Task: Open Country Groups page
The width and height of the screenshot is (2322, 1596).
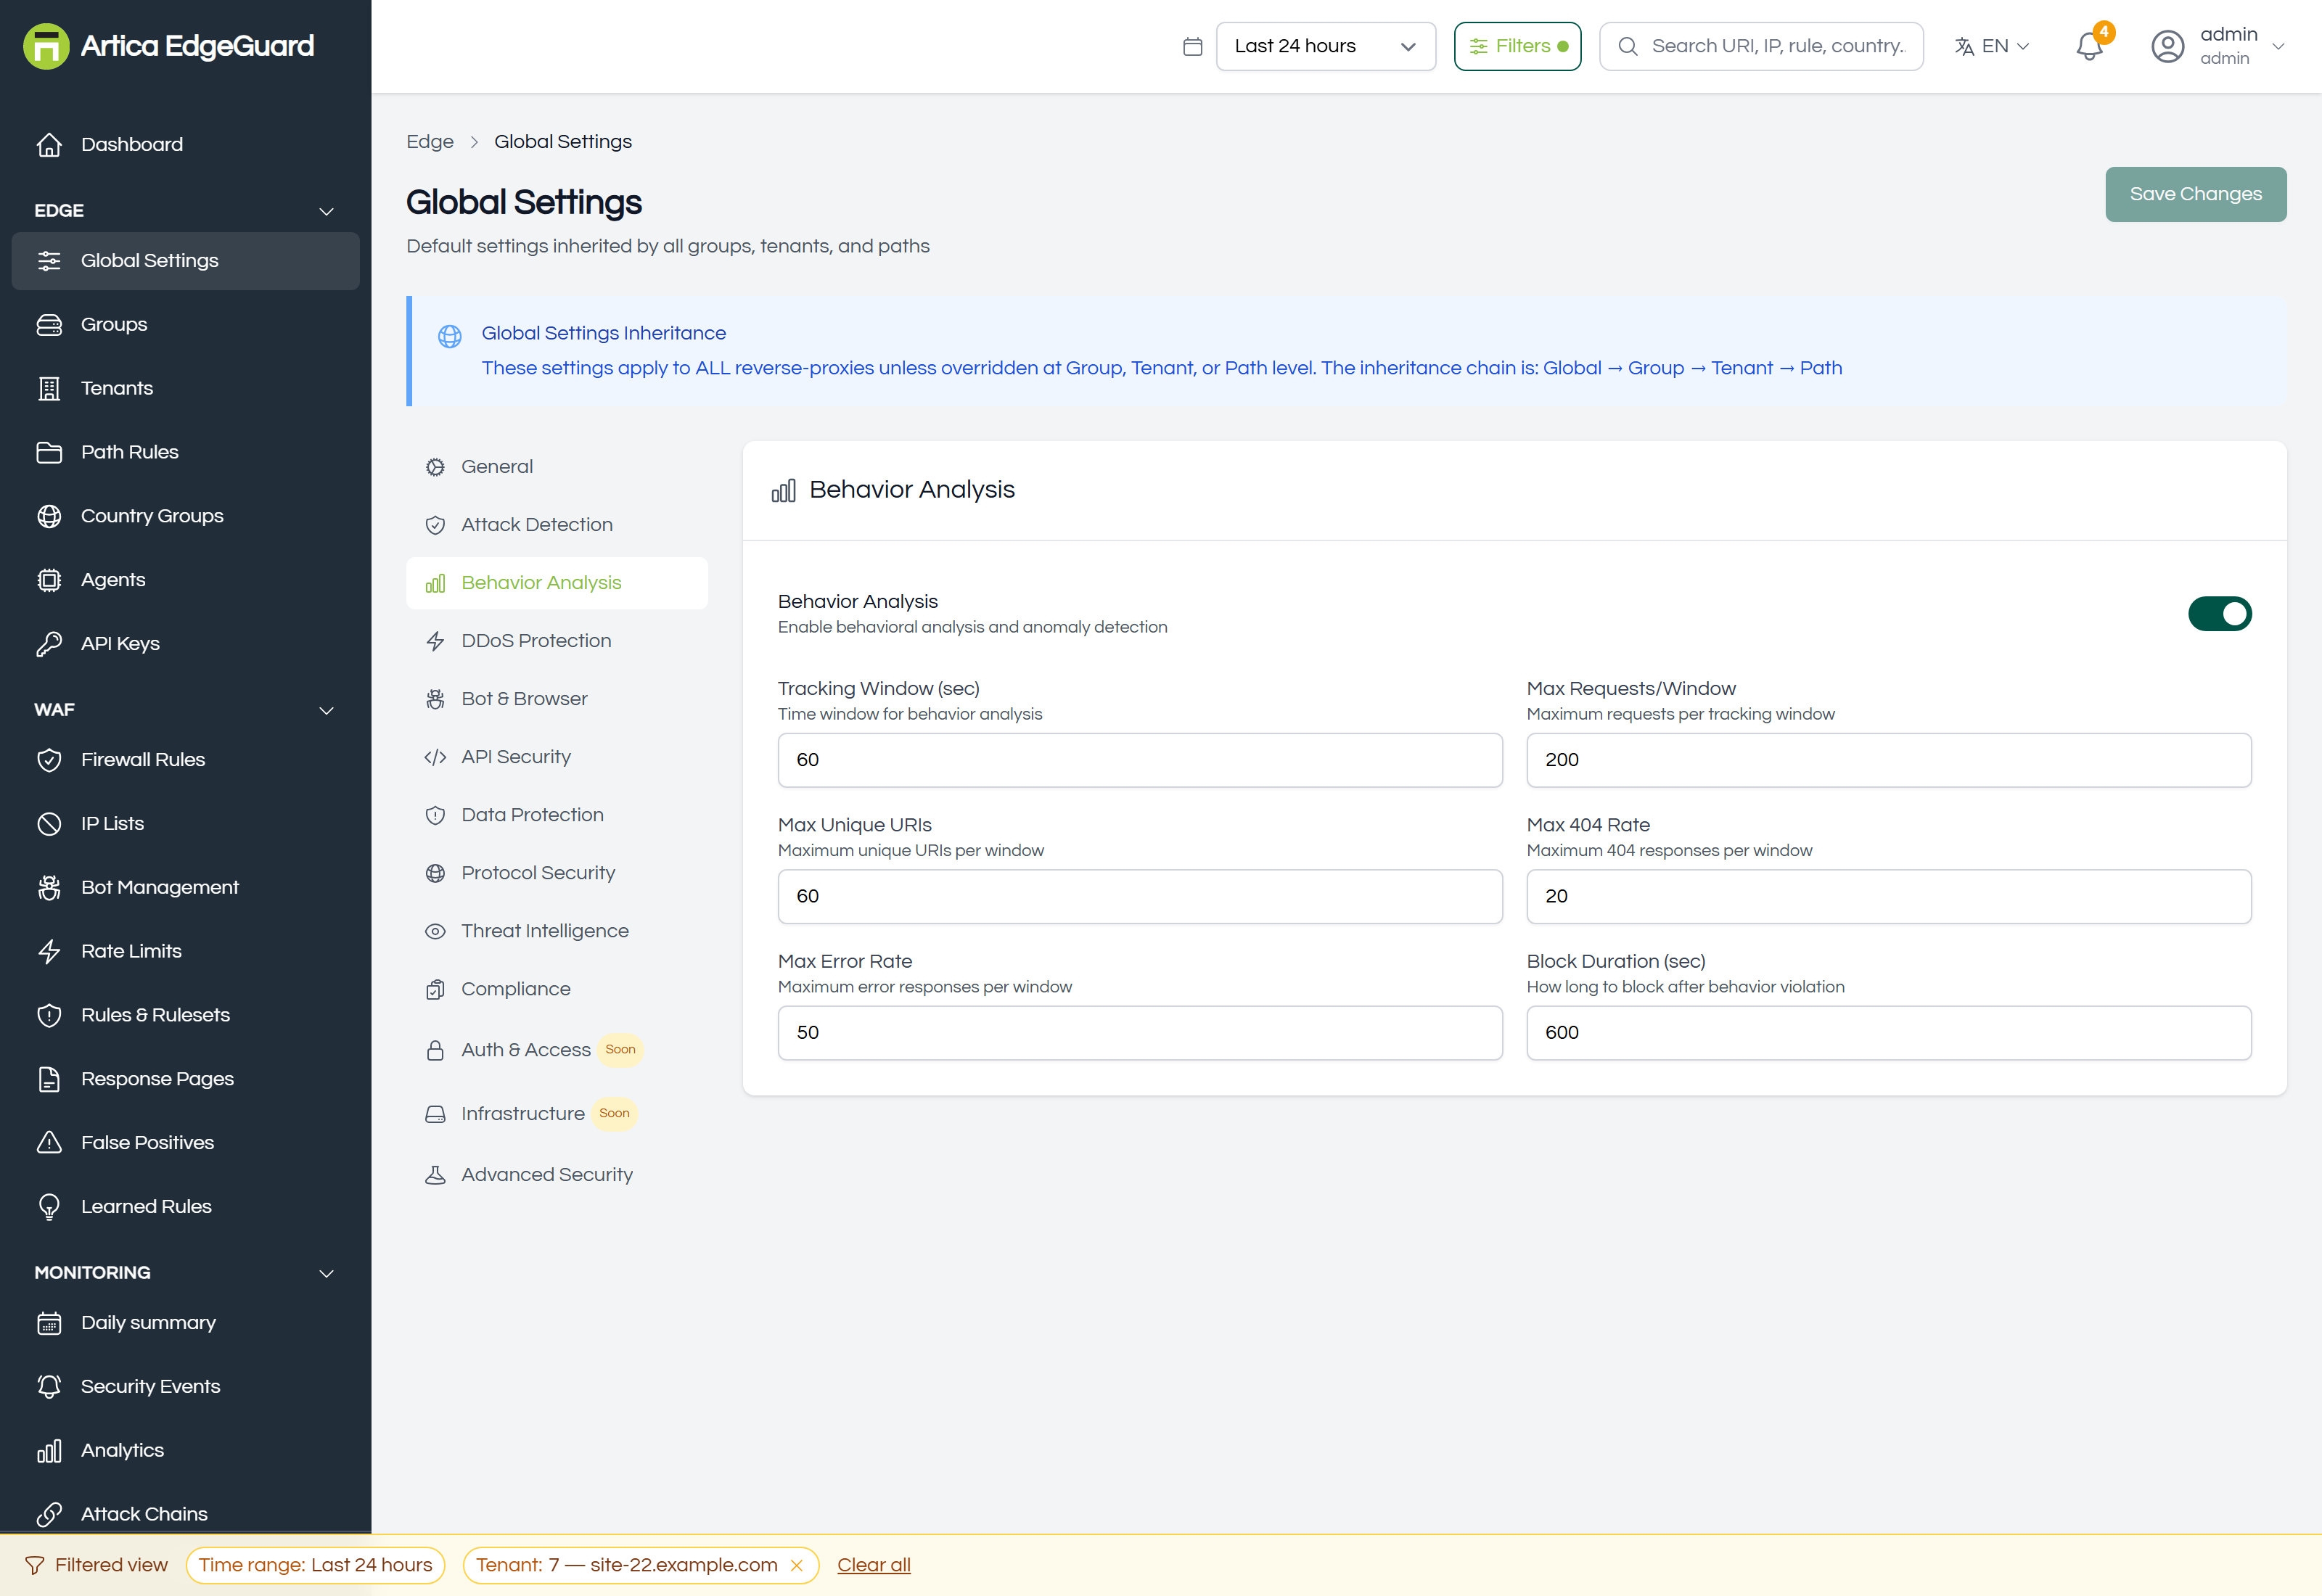Action: coord(185,516)
